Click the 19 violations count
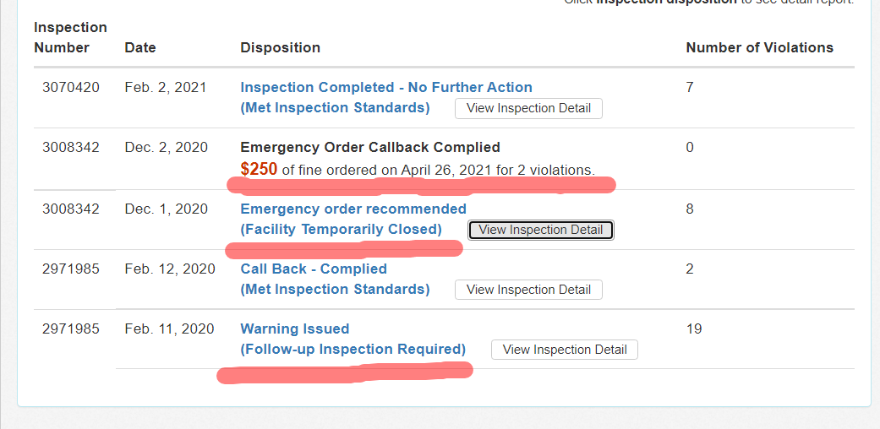 [694, 329]
